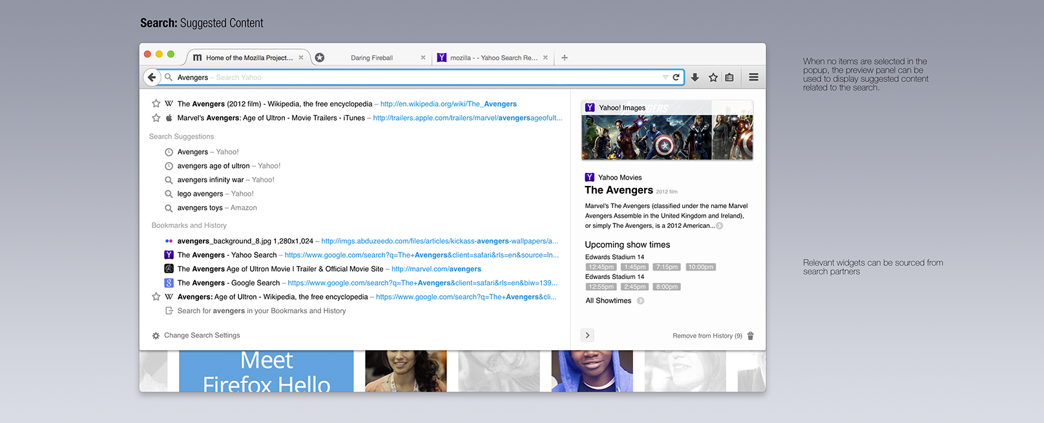Click star beside Avengers: Age of Ultron Wikipedia
The width and height of the screenshot is (1044, 423).
[156, 296]
